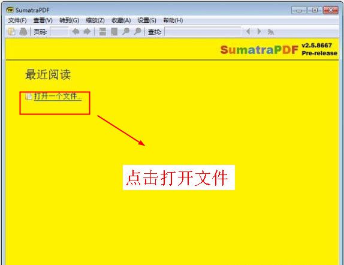This screenshot has height=265, width=344.
Task: Find previous match arrow icon
Action: [248, 32]
